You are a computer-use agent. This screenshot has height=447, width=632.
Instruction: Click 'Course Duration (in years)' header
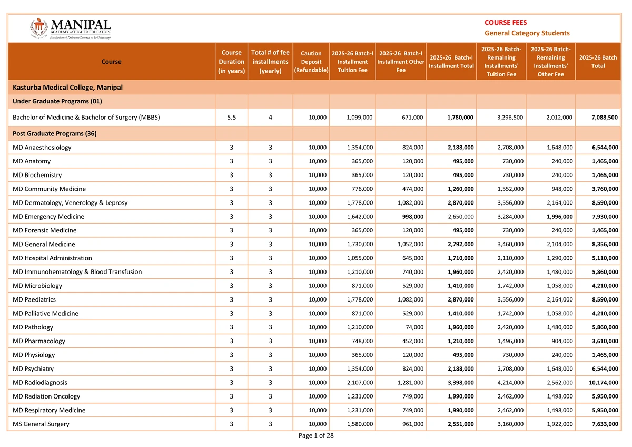pos(231,62)
